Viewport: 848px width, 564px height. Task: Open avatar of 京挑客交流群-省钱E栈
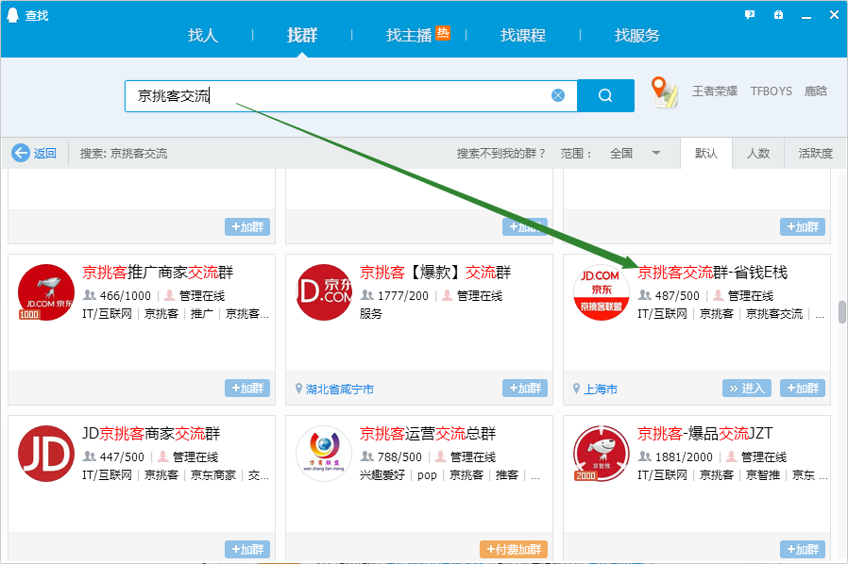coord(602,292)
